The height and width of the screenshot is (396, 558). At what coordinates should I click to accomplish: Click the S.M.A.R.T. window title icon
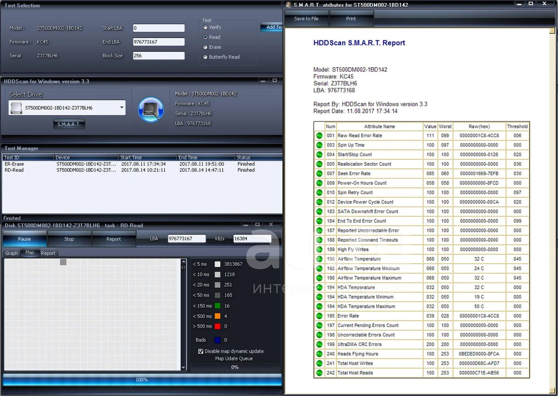(289, 5)
